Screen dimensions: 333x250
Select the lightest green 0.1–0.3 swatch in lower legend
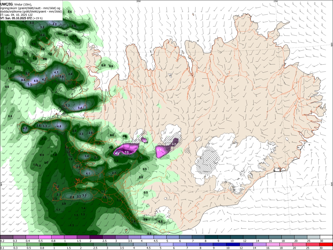pyautogui.click(x=7, y=245)
